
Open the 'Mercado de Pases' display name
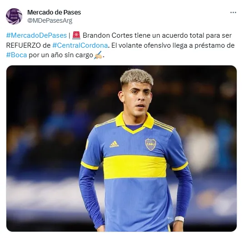[54, 12]
